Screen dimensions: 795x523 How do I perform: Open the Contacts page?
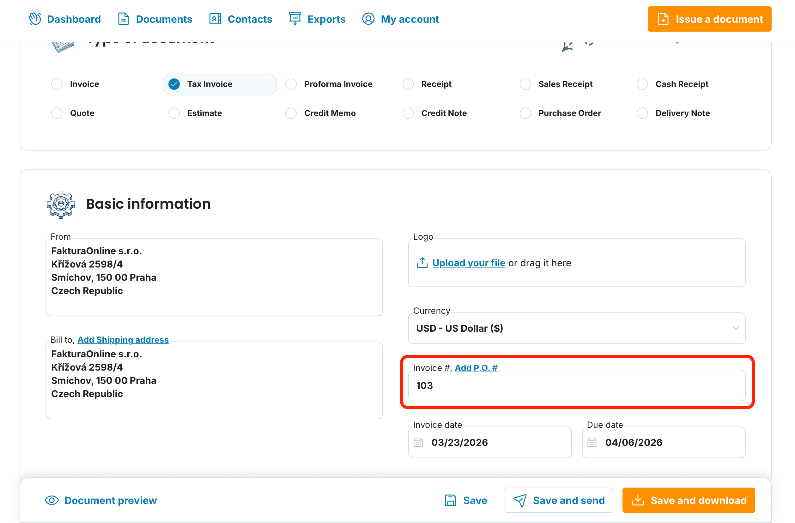click(x=241, y=19)
